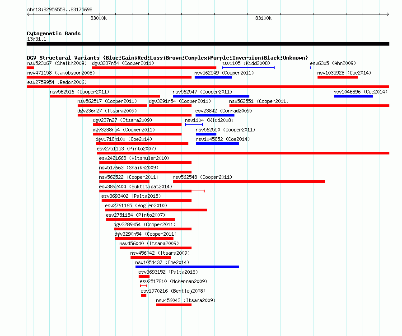The image size is (402, 336).
Task: Click the short red bar under nsv523067
Action: tap(30, 68)
